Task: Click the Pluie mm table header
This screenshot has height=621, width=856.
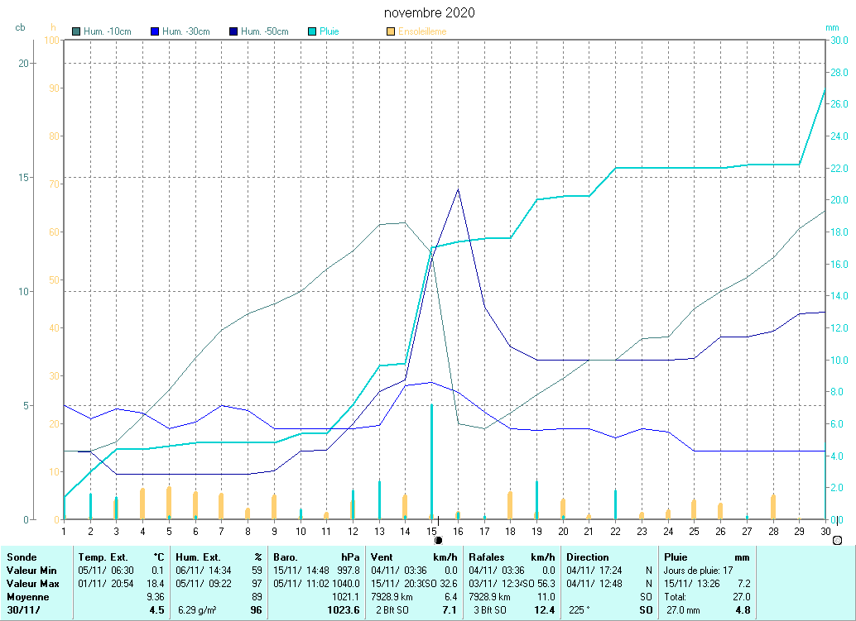Action: (707, 557)
